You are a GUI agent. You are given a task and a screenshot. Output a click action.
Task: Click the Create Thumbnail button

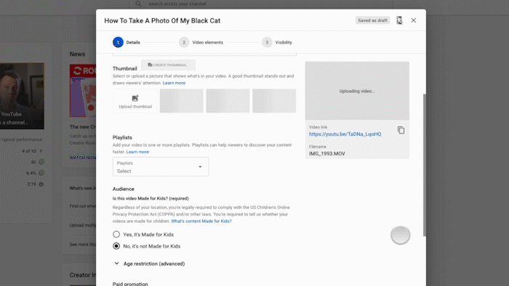(x=168, y=65)
